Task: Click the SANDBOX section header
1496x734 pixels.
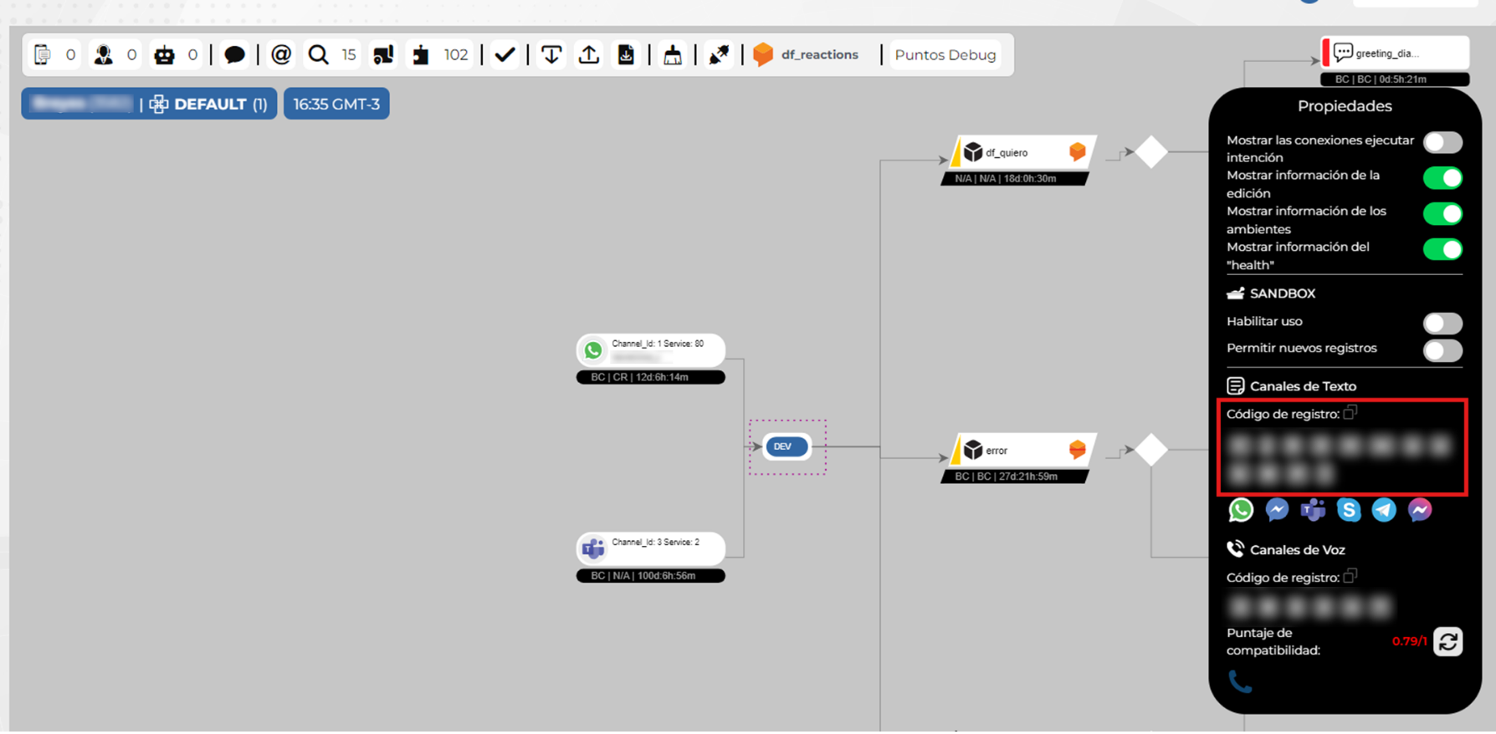Action: click(x=1272, y=293)
